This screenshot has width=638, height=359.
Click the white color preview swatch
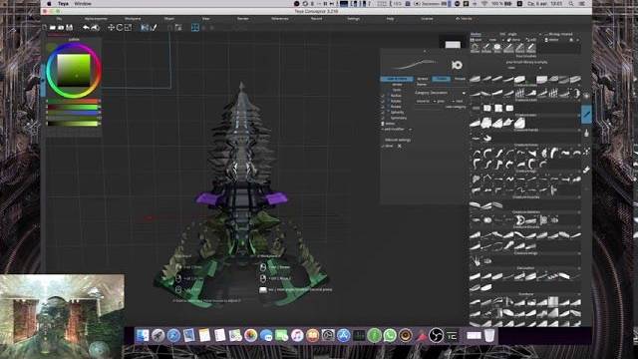[x=453, y=45]
